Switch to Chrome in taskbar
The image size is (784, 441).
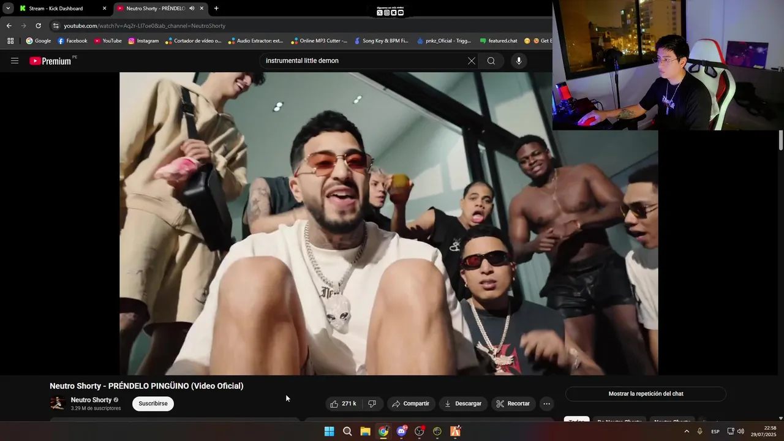[383, 431]
